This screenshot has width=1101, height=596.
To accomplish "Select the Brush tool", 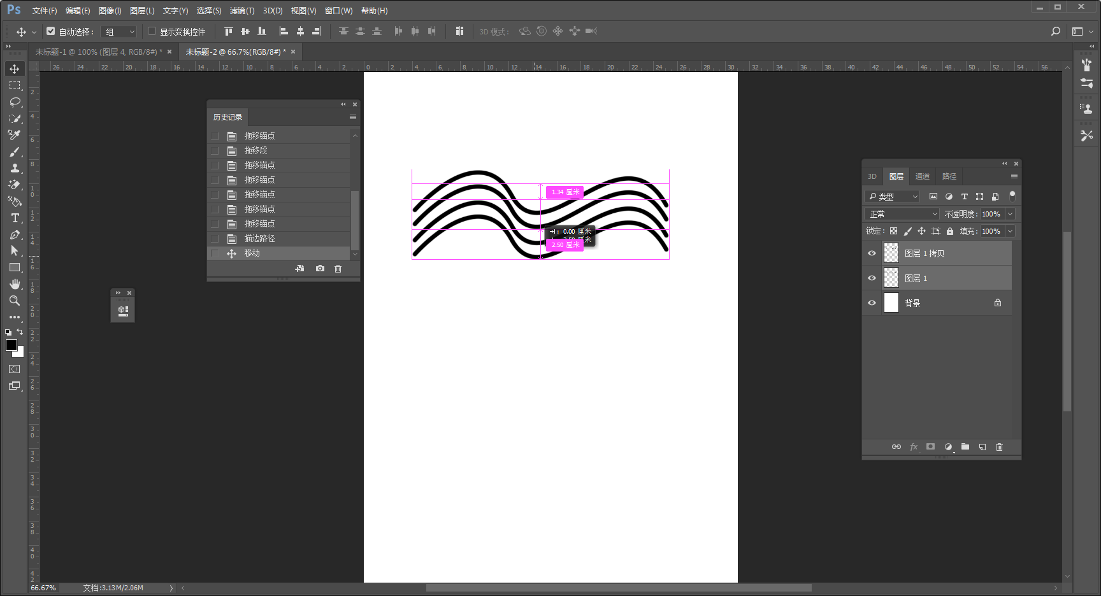I will (15, 152).
